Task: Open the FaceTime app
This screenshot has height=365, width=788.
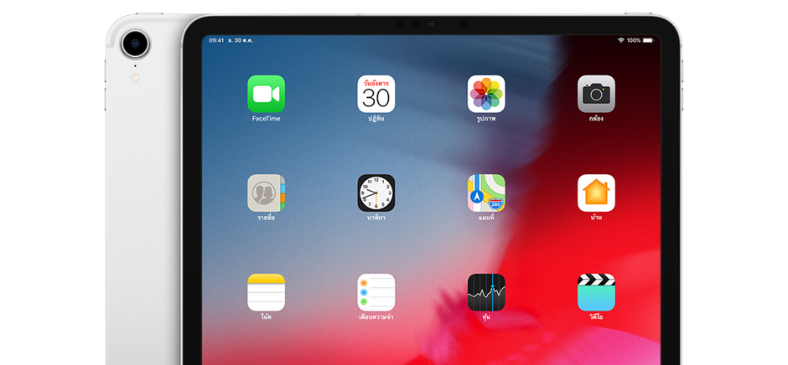Action: 266,94
